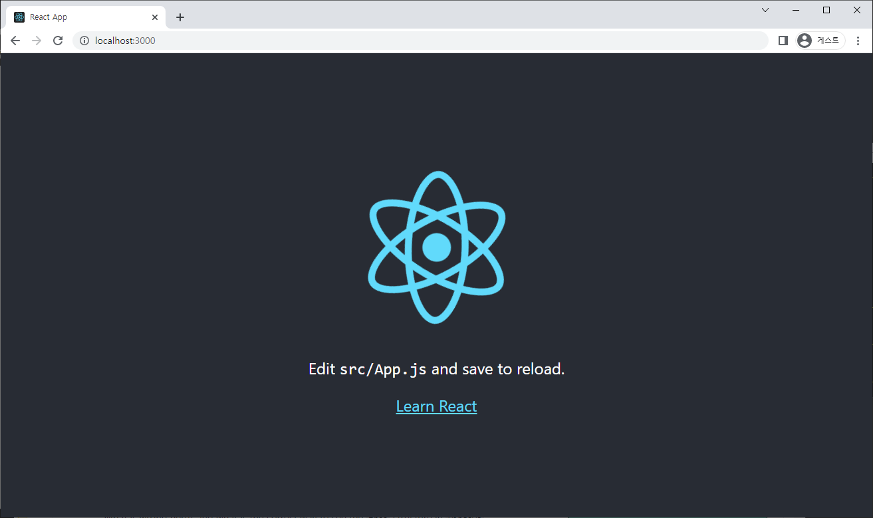Open the site information info icon

coord(84,40)
